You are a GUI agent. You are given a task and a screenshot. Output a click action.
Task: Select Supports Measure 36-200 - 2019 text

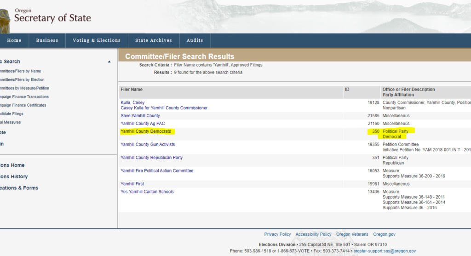[414, 176]
